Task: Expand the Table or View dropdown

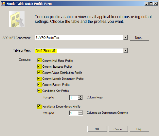Action: 125,50
